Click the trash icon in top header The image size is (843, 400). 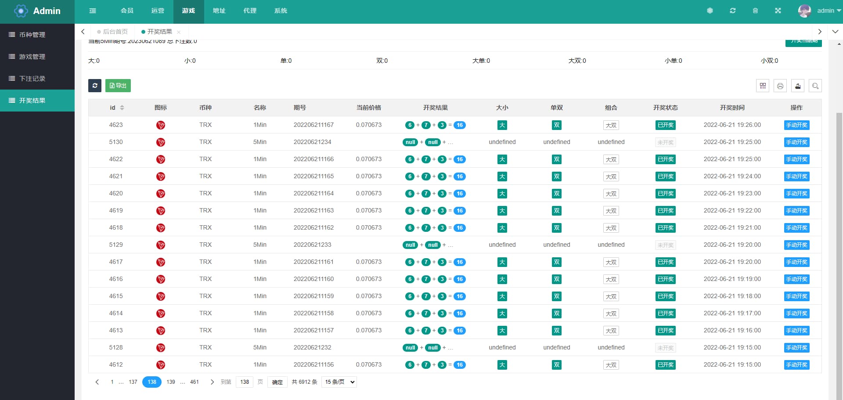click(x=755, y=11)
